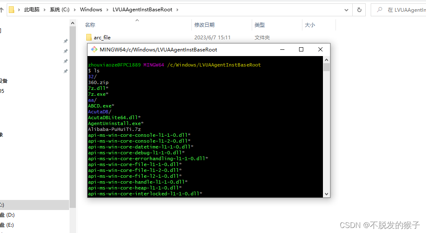Screen dimensions: 426x233
Task: Click ABCD.exe in terminal output
Action: coord(101,106)
